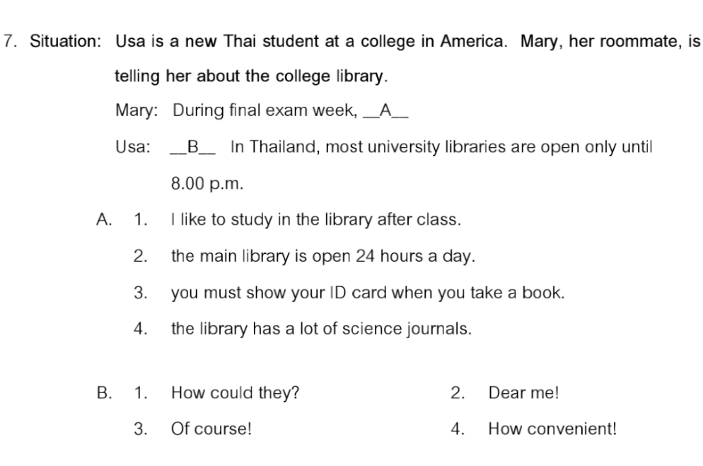Viewport: 703px width, 466px height.
Task: Pick the "Of course!" response
Action: tap(211, 429)
